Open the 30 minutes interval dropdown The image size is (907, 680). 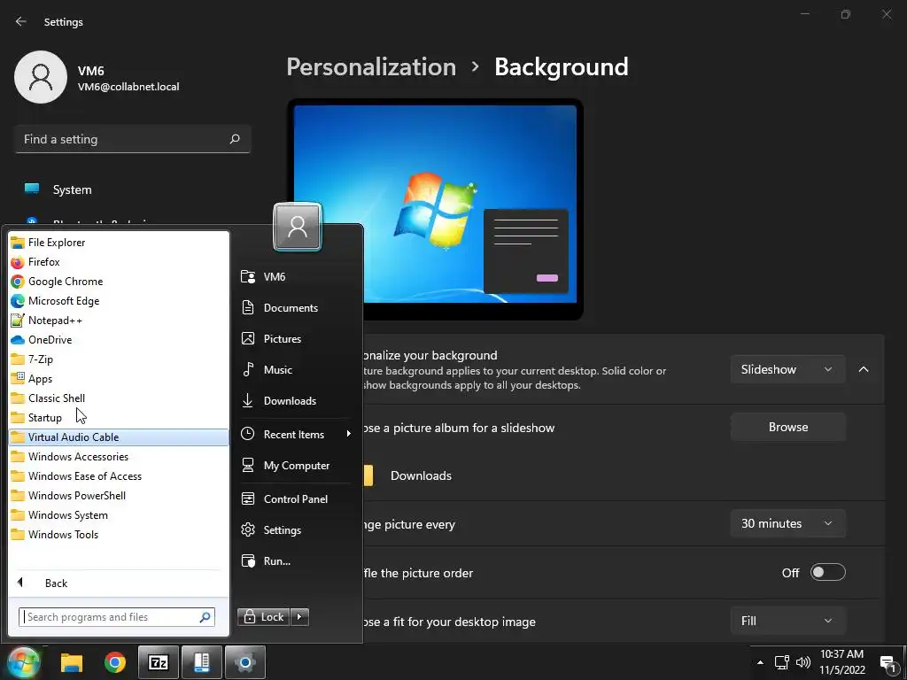[787, 524]
